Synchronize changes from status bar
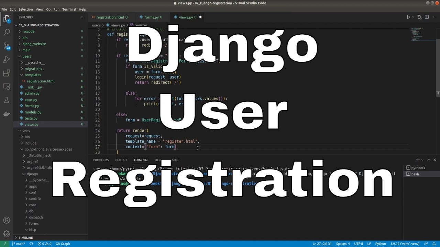 31,244
